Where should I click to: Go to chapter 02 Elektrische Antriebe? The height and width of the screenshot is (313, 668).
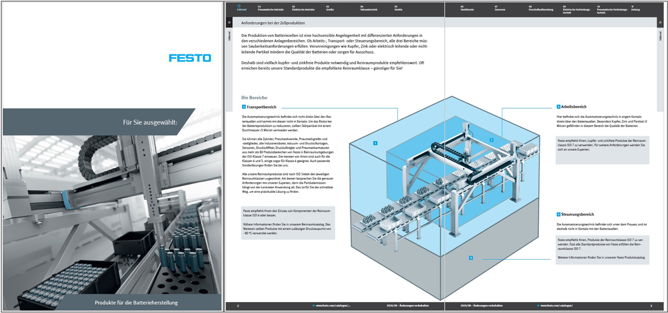click(303, 8)
